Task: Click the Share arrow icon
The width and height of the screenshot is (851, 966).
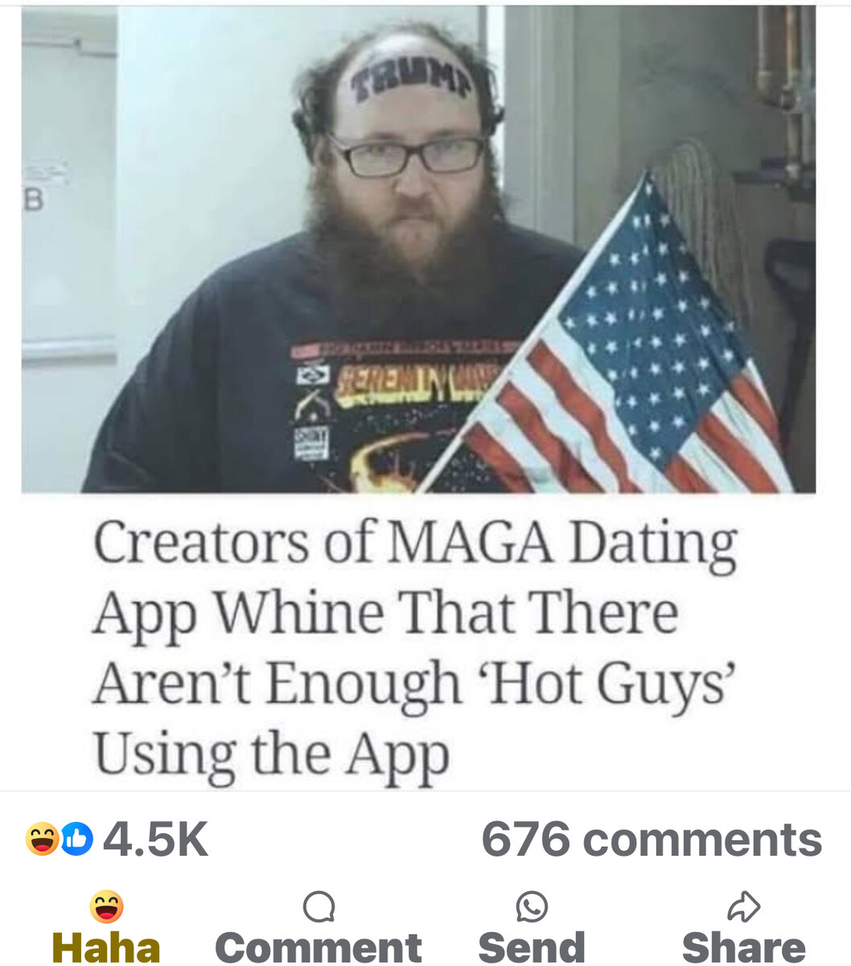Action: coord(743,907)
